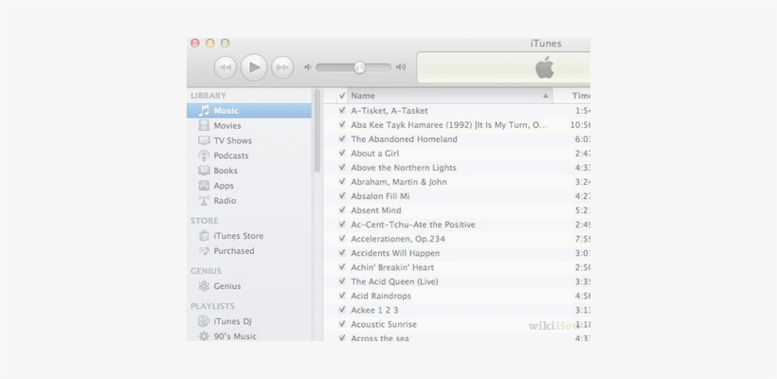
Task: Click the Apps icon in sidebar
Action: [x=204, y=186]
